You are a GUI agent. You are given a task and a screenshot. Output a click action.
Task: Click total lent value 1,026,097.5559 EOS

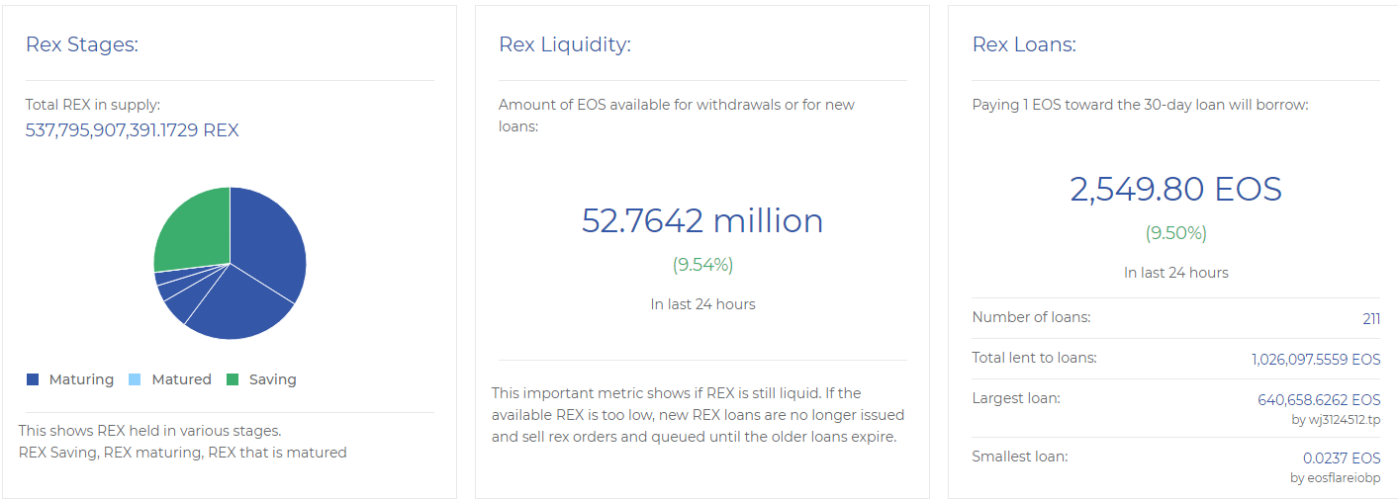1316,360
